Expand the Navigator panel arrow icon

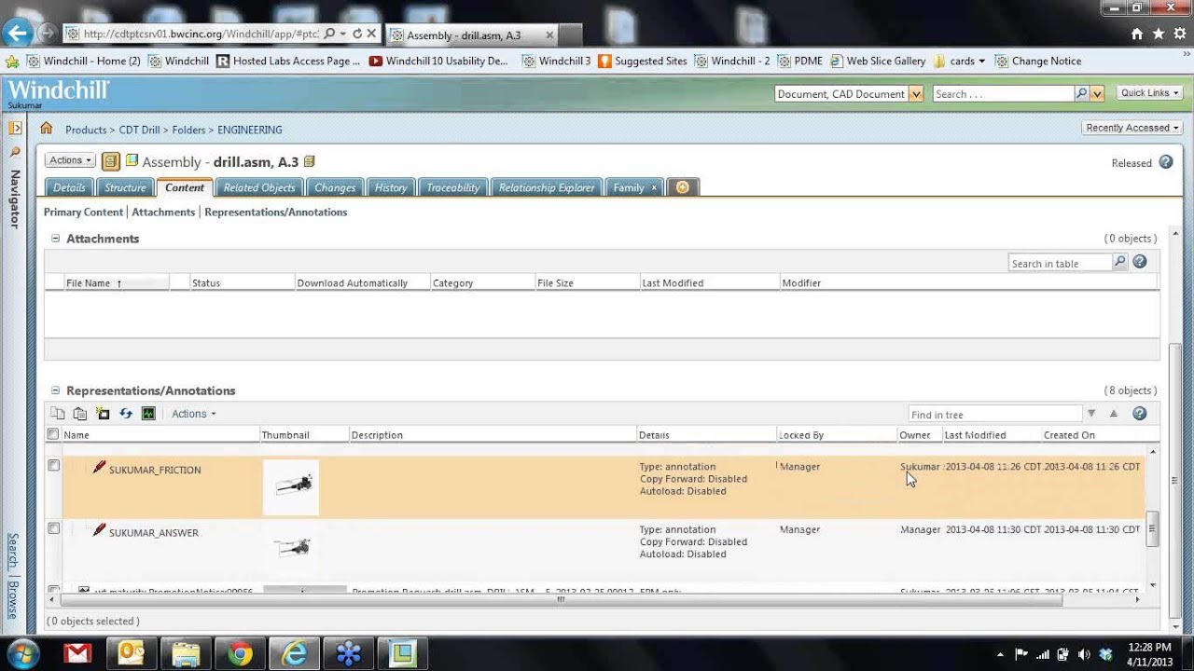point(15,128)
